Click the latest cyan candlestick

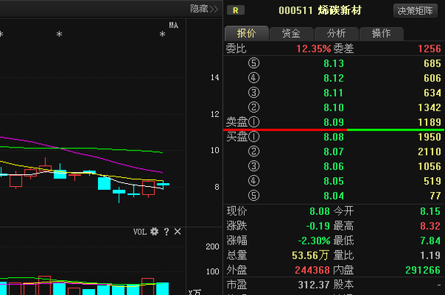163,185
